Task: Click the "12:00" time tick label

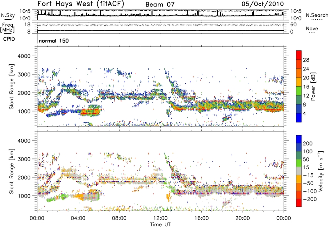Action: [160, 218]
